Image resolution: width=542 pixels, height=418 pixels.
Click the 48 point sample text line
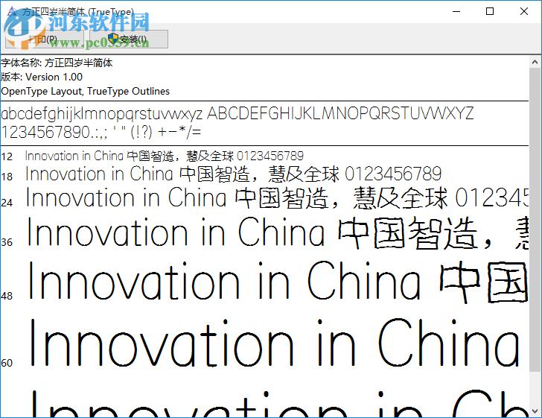click(278, 282)
